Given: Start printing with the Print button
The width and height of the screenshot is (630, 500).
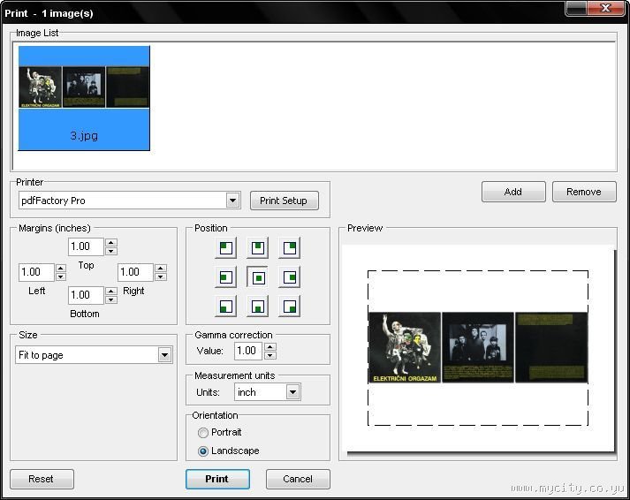Looking at the screenshot, I should point(217,479).
